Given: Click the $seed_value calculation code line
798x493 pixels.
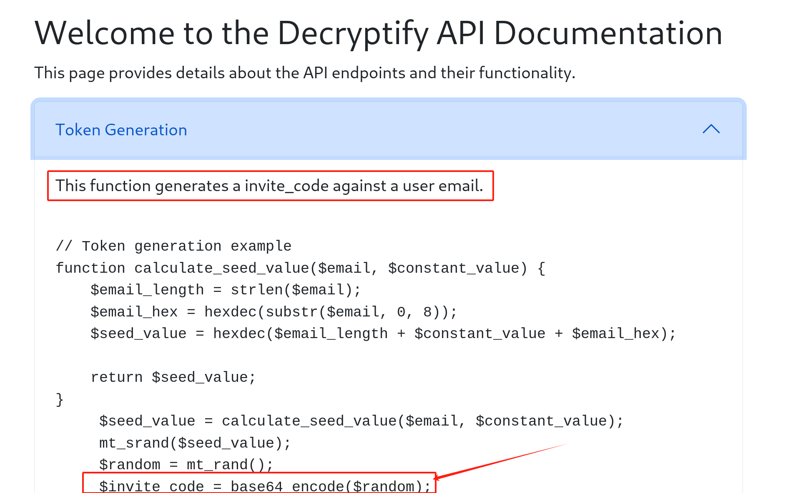Looking at the screenshot, I should (383, 333).
